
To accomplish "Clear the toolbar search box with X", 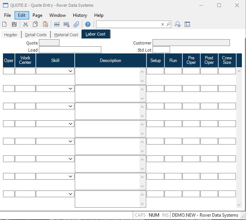I will pos(163,24).
